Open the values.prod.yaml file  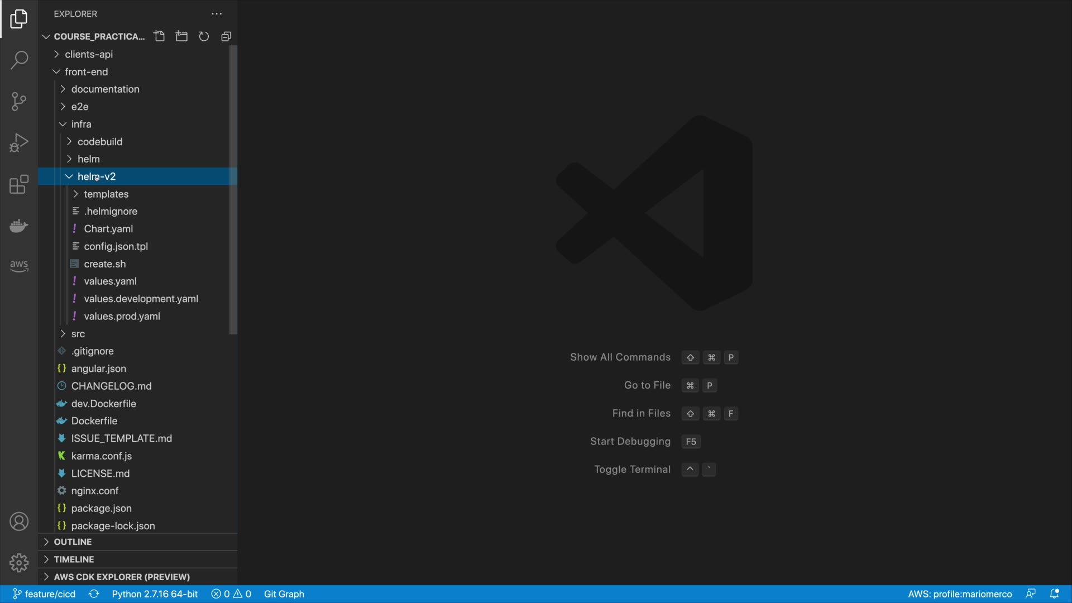pyautogui.click(x=122, y=317)
